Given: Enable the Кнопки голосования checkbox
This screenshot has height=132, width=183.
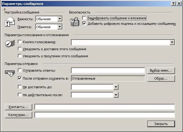Looking at the screenshot, I should [x=20, y=42].
